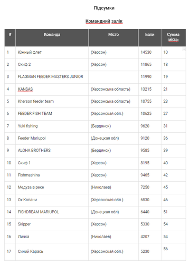This screenshot has width=190, height=266.
Task: Select the 'KANSAS' team cell
Action: click(52, 90)
